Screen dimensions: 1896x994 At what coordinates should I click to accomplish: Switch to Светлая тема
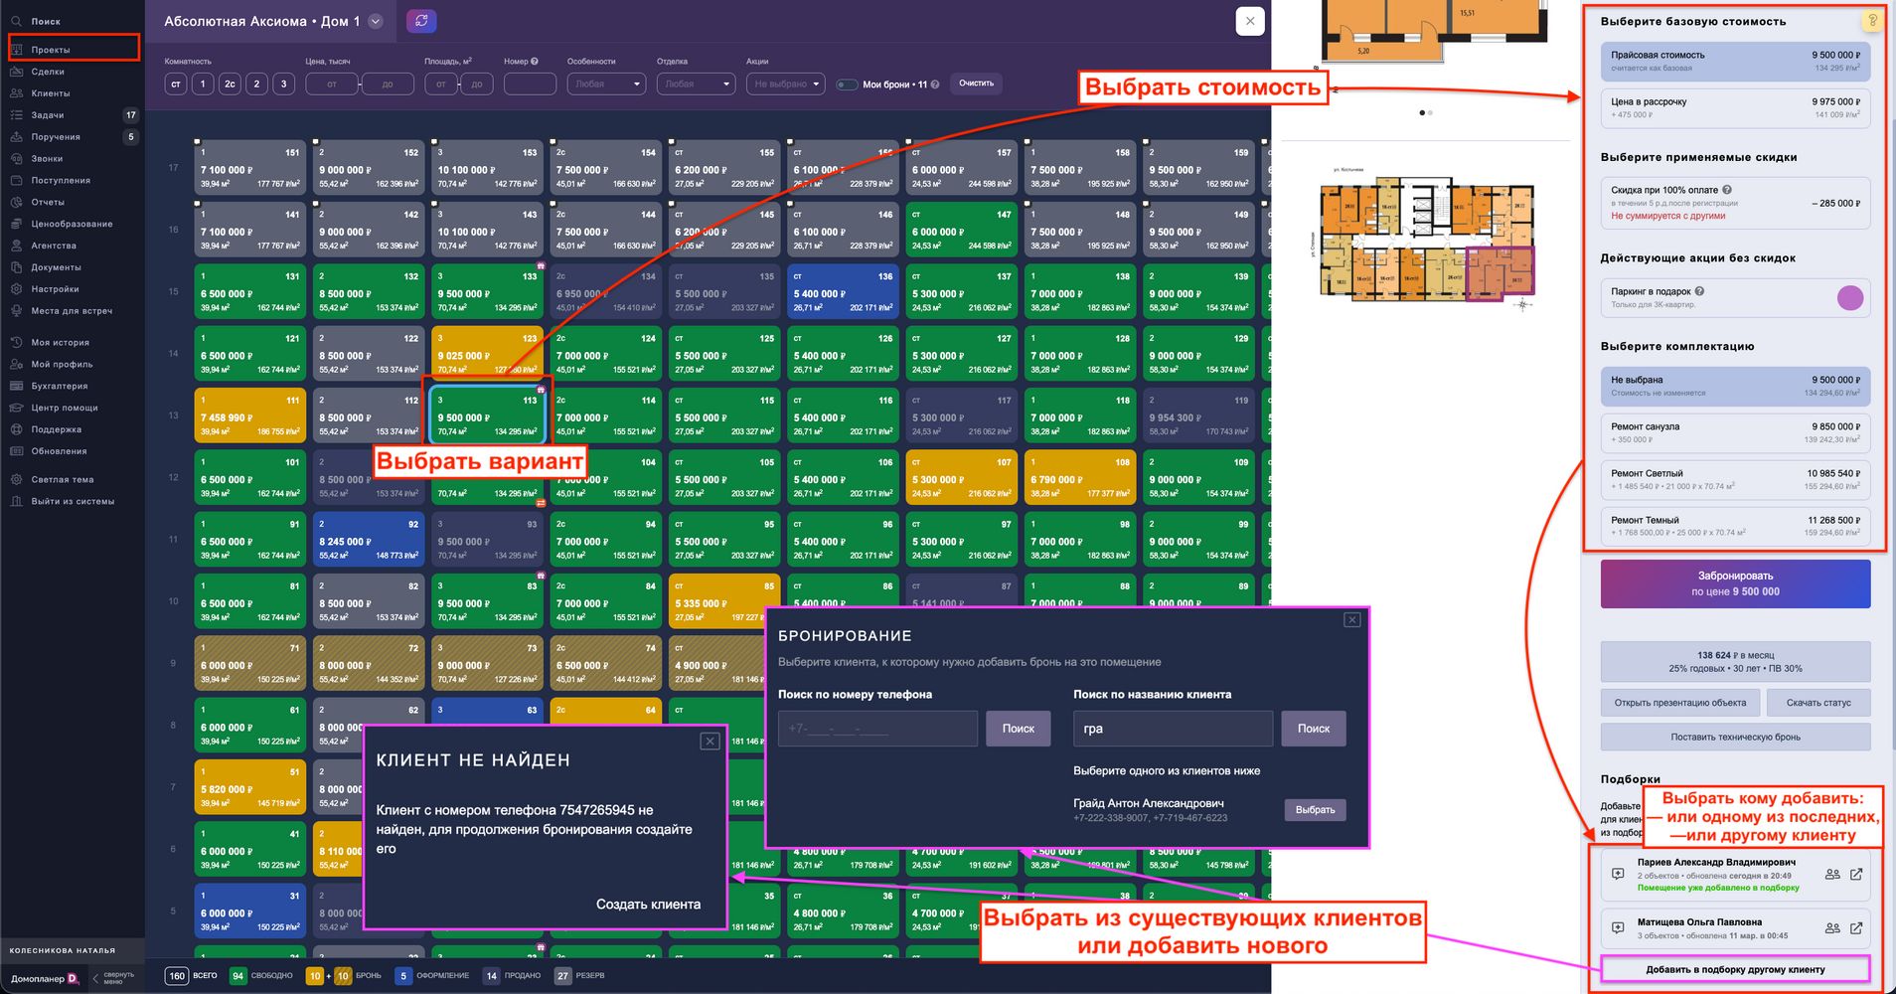coord(62,479)
